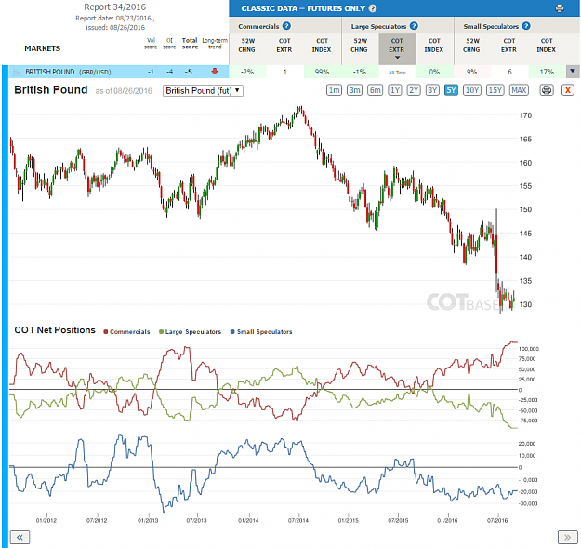Viewport: 581px width, 548px height.
Task: Select the 1Y timeframe tab
Action: pos(395,90)
